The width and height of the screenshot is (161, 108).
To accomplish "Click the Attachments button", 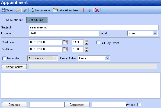I will [x=14, y=67].
